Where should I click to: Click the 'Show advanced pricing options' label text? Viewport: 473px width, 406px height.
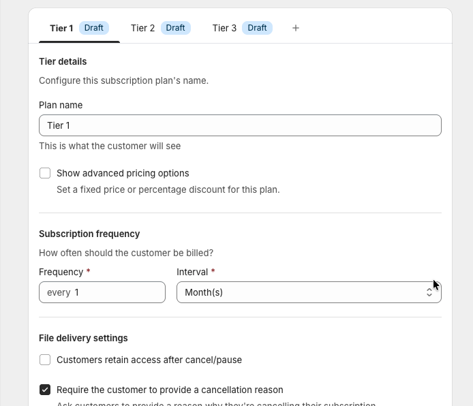(x=123, y=173)
